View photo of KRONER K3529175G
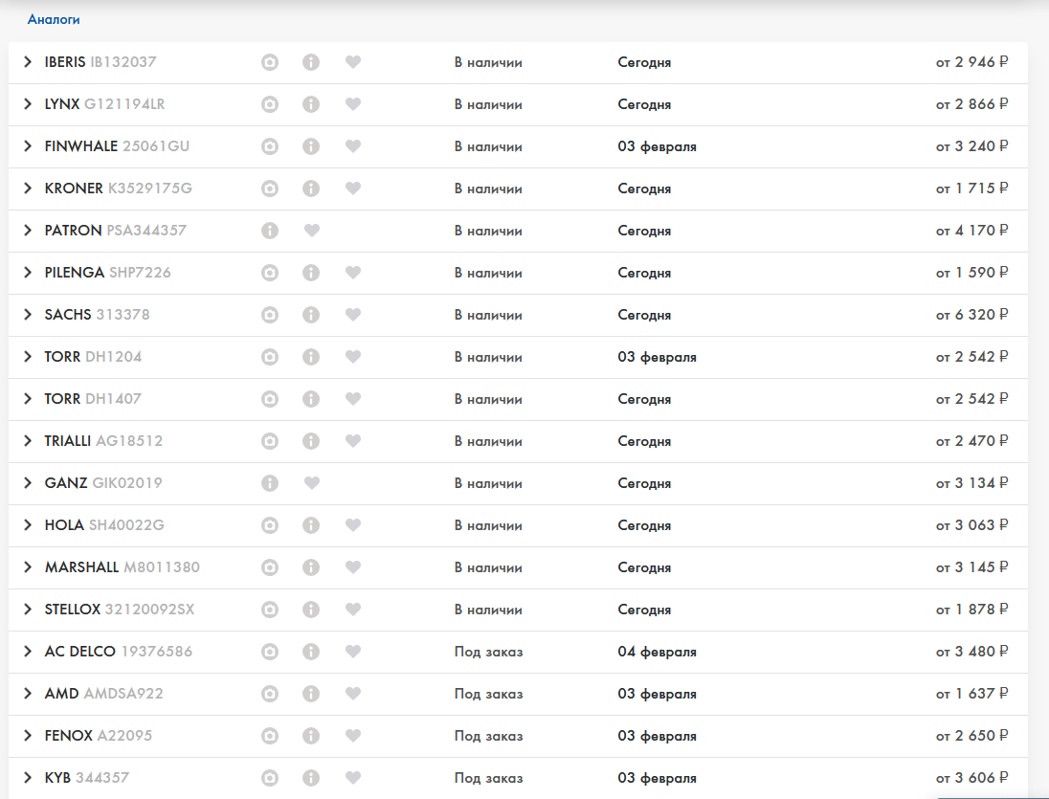 coord(270,189)
